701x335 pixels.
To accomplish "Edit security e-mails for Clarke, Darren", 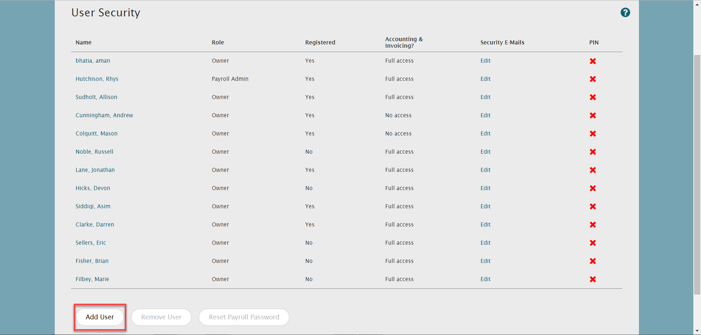I will tap(485, 225).
